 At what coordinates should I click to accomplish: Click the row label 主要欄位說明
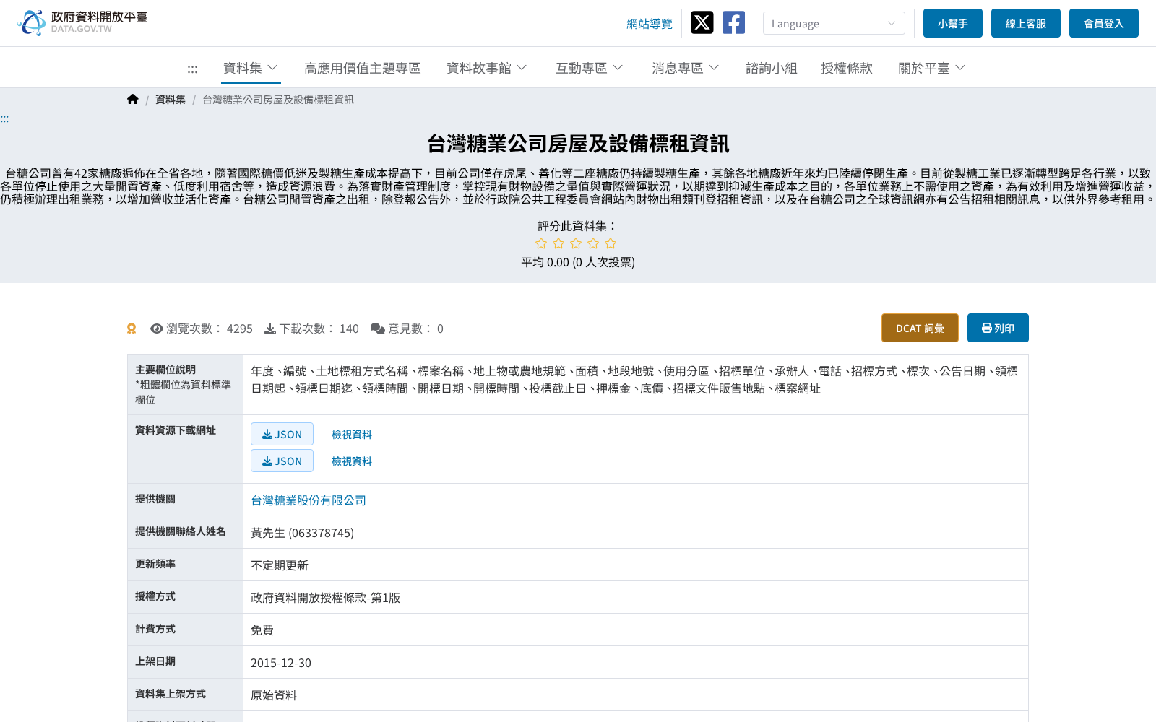[165, 369]
